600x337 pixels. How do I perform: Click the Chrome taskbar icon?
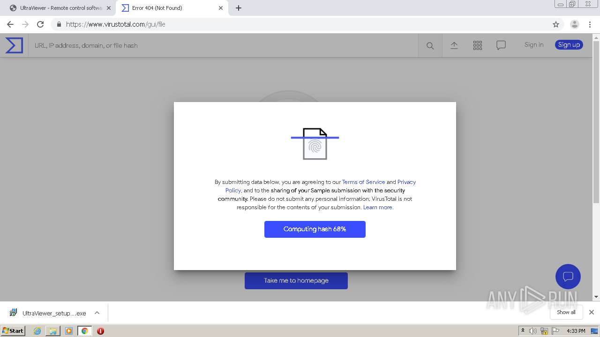tap(84, 331)
